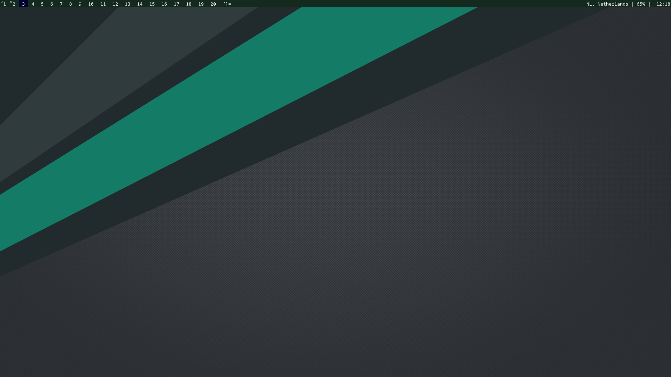Select tag 18
This screenshot has width=671, height=377.
click(x=189, y=4)
